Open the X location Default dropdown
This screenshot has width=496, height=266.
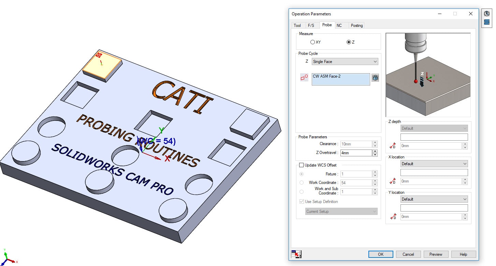click(434, 164)
